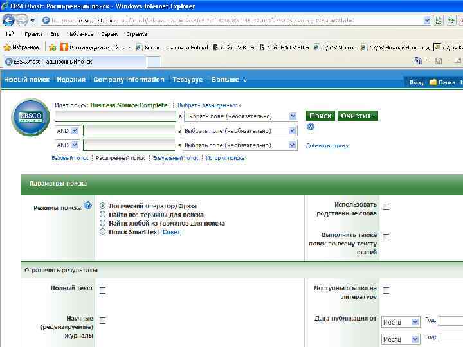Open the Правка menu
463x347 pixels.
[33, 34]
